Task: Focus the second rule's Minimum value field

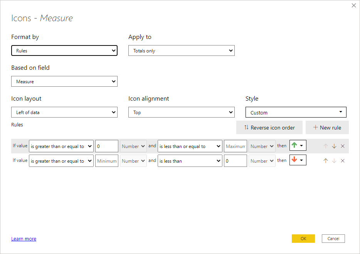Action: [x=107, y=161]
